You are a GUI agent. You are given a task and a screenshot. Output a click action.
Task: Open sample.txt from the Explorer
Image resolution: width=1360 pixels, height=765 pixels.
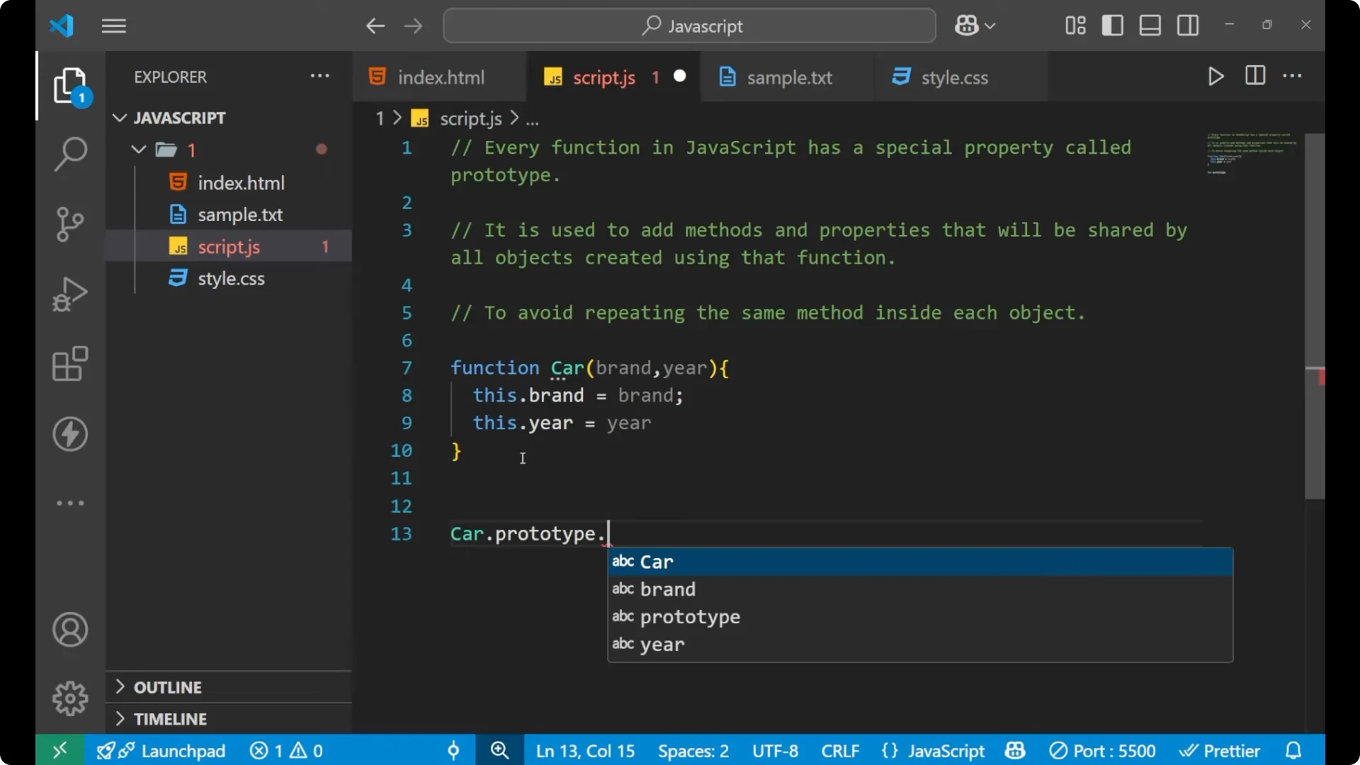pos(241,214)
